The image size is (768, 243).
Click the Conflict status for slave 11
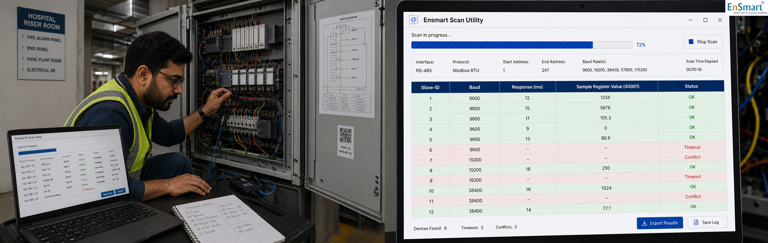click(693, 197)
